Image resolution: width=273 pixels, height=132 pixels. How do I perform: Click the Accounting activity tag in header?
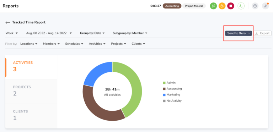(172, 6)
